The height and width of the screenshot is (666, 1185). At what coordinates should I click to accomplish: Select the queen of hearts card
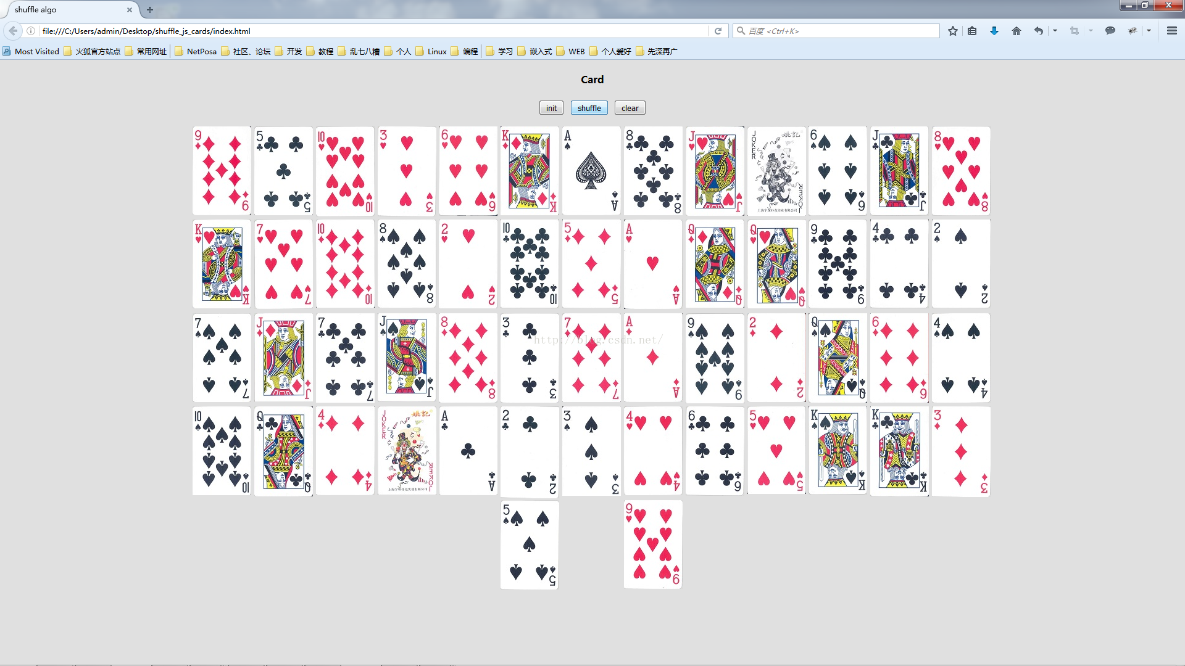776,264
